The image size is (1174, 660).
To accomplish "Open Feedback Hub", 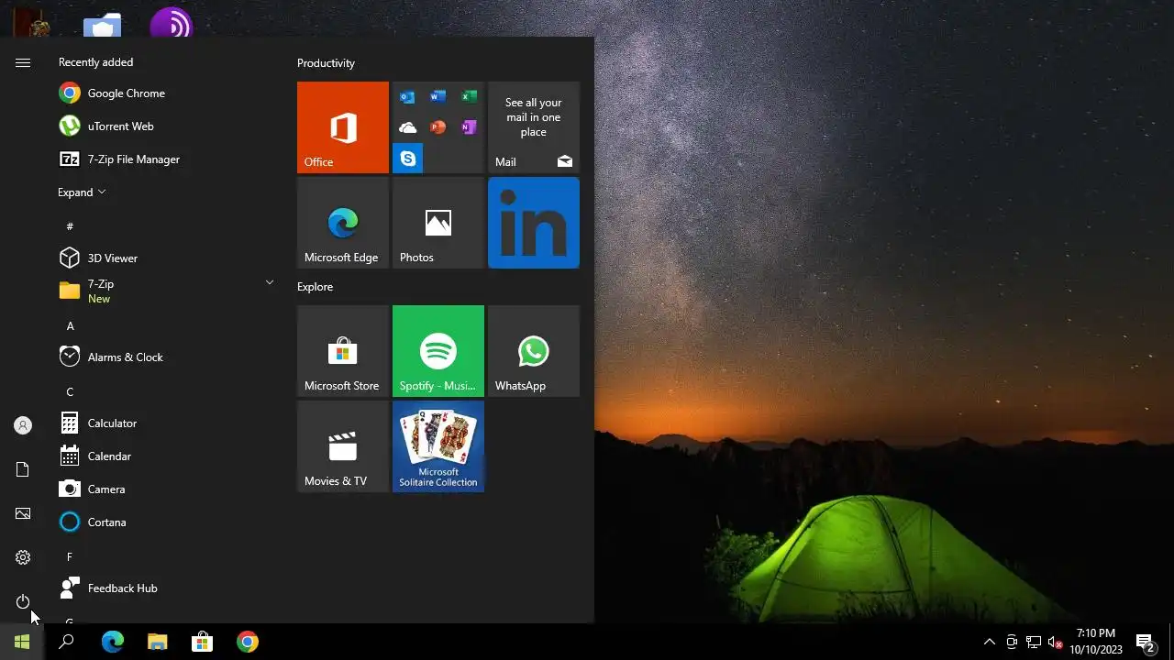I will (166, 588).
